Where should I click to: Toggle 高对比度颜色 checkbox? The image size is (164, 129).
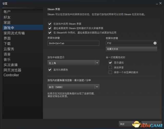pyautogui.click(x=50, y=69)
